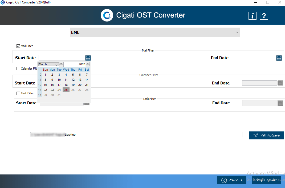
Task: Open the March month dropdown
Action: pos(48,64)
